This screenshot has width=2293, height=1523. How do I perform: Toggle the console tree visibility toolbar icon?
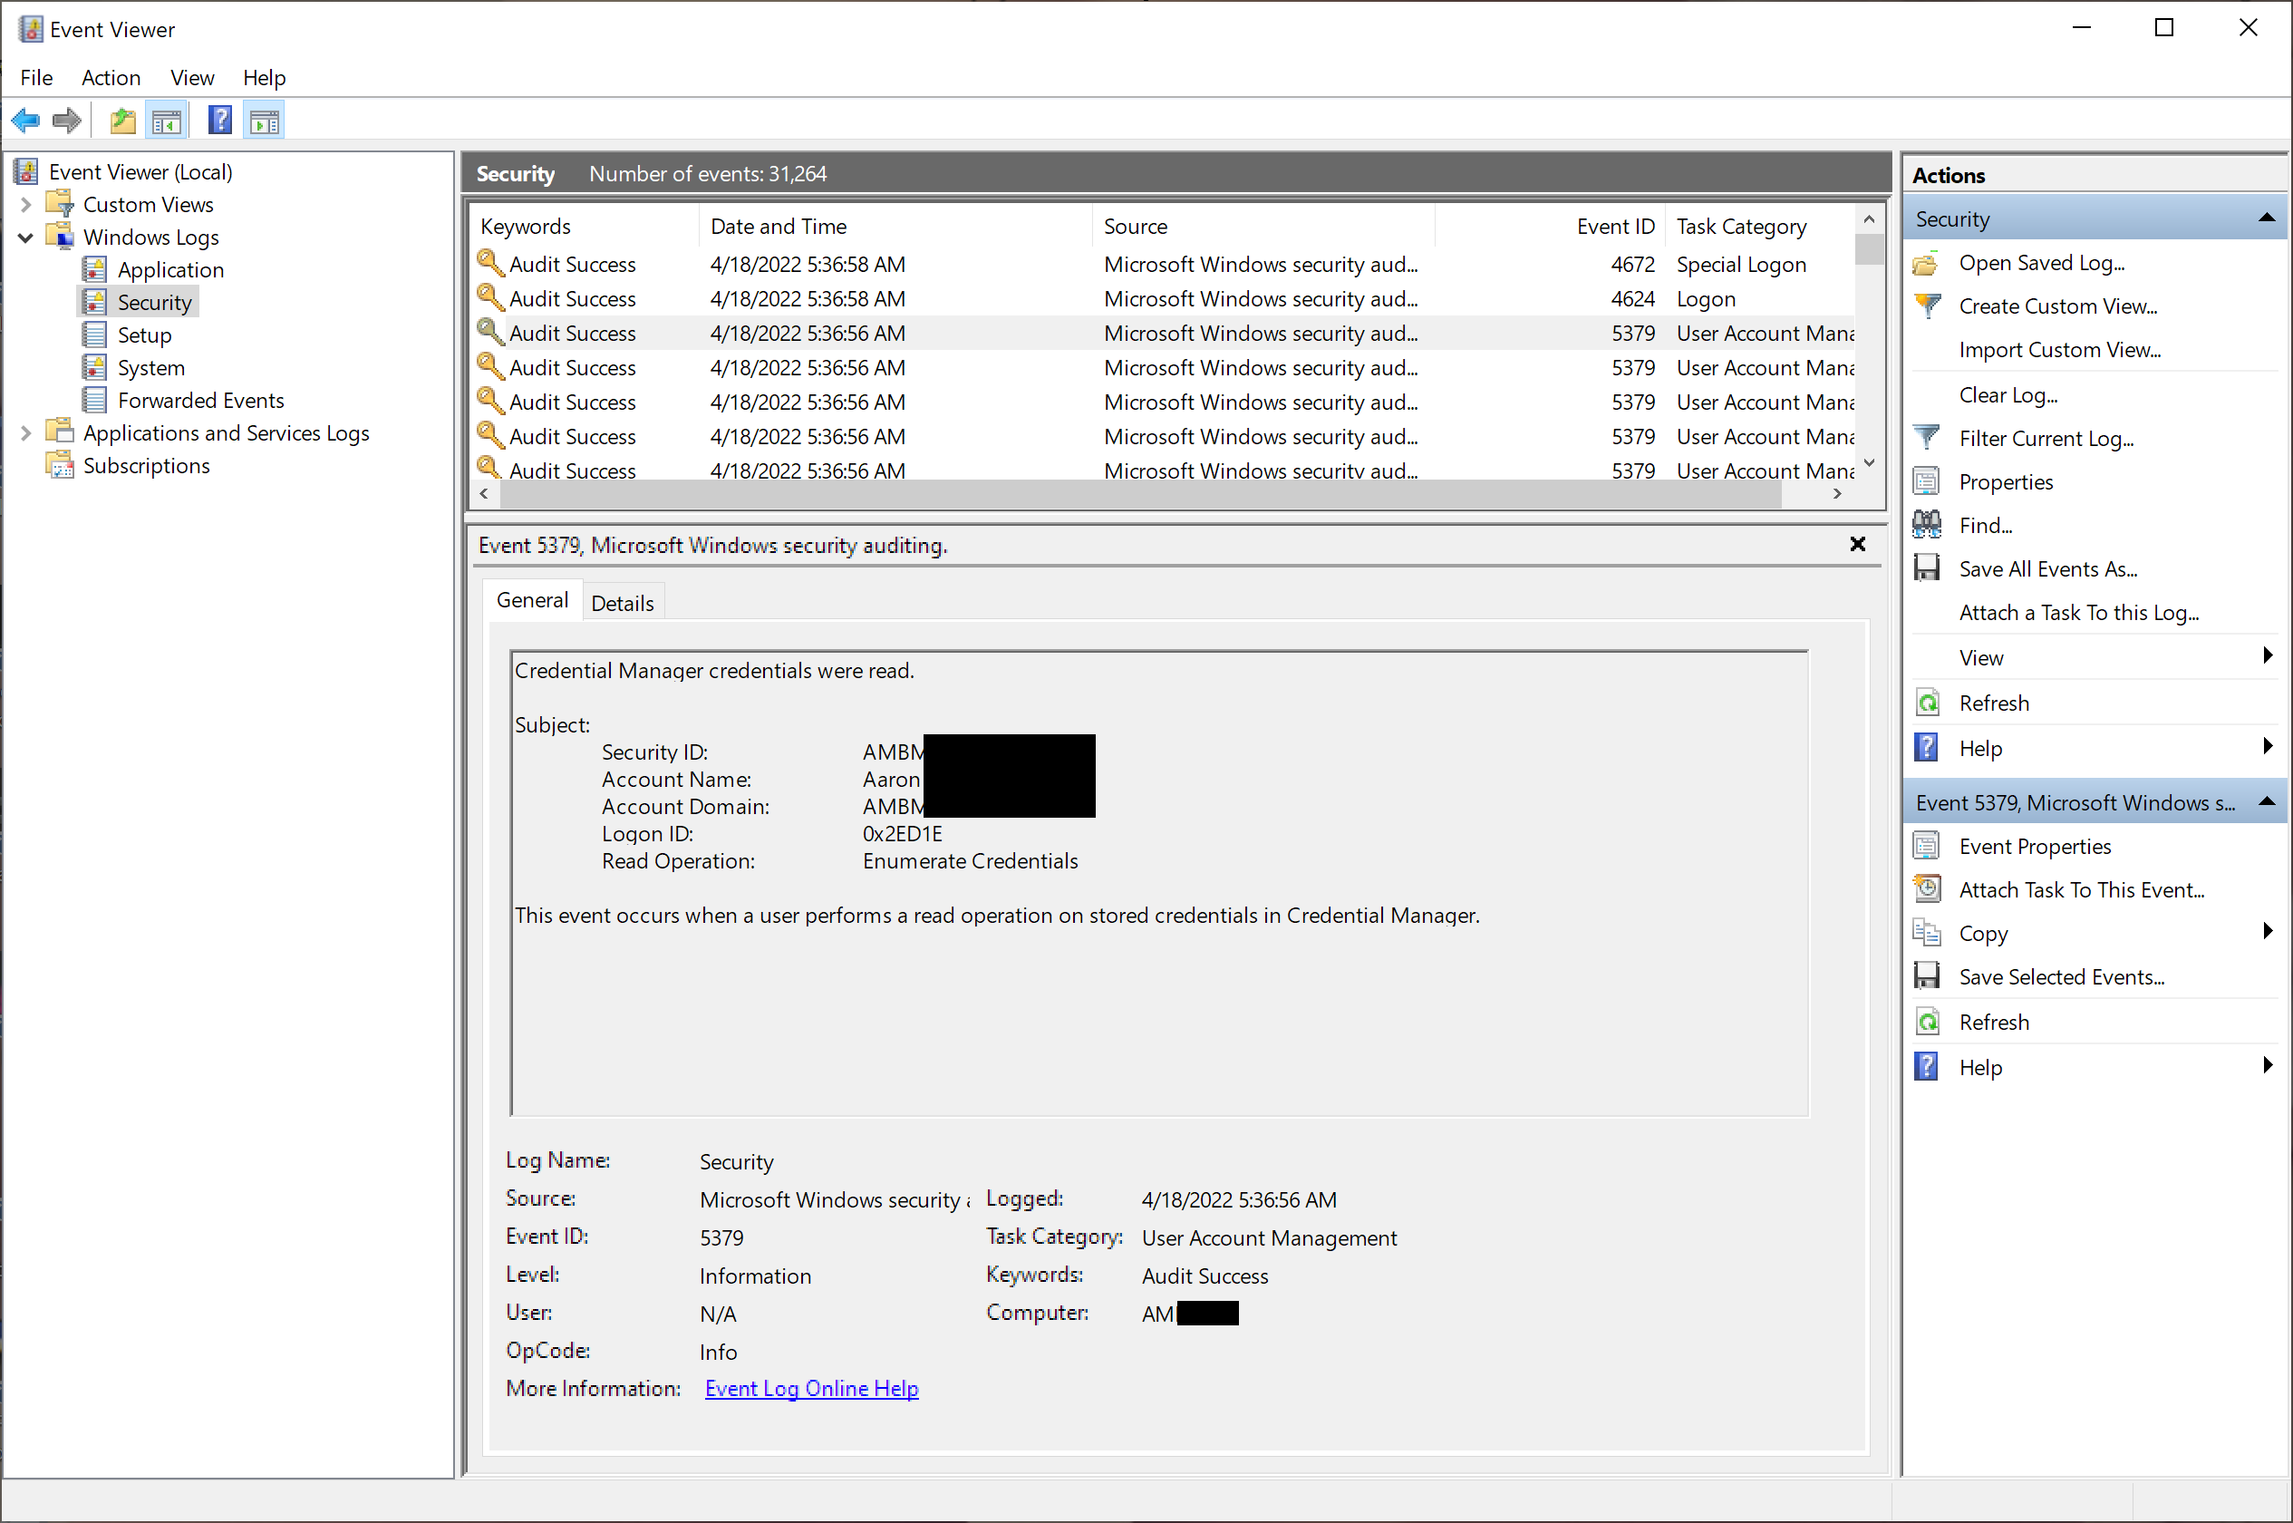pos(167,119)
